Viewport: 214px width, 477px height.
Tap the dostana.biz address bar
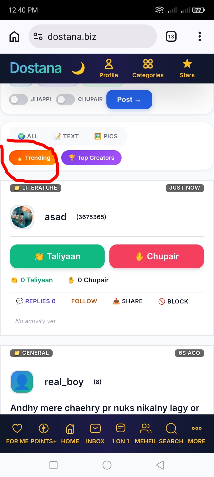click(x=93, y=36)
